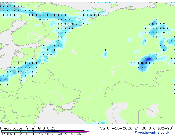Select the "(00+96)" forecast offset text

pyautogui.click(x=166, y=128)
